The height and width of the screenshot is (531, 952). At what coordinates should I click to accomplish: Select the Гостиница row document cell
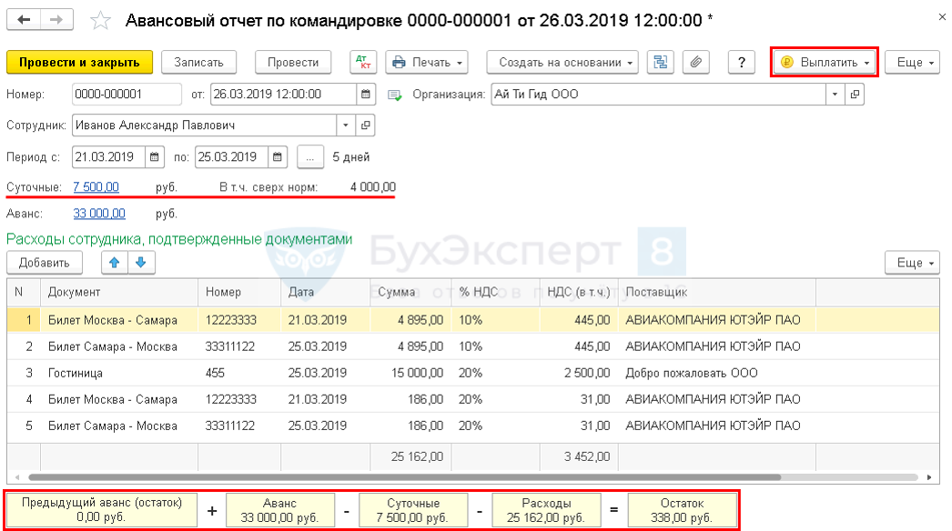(x=119, y=373)
